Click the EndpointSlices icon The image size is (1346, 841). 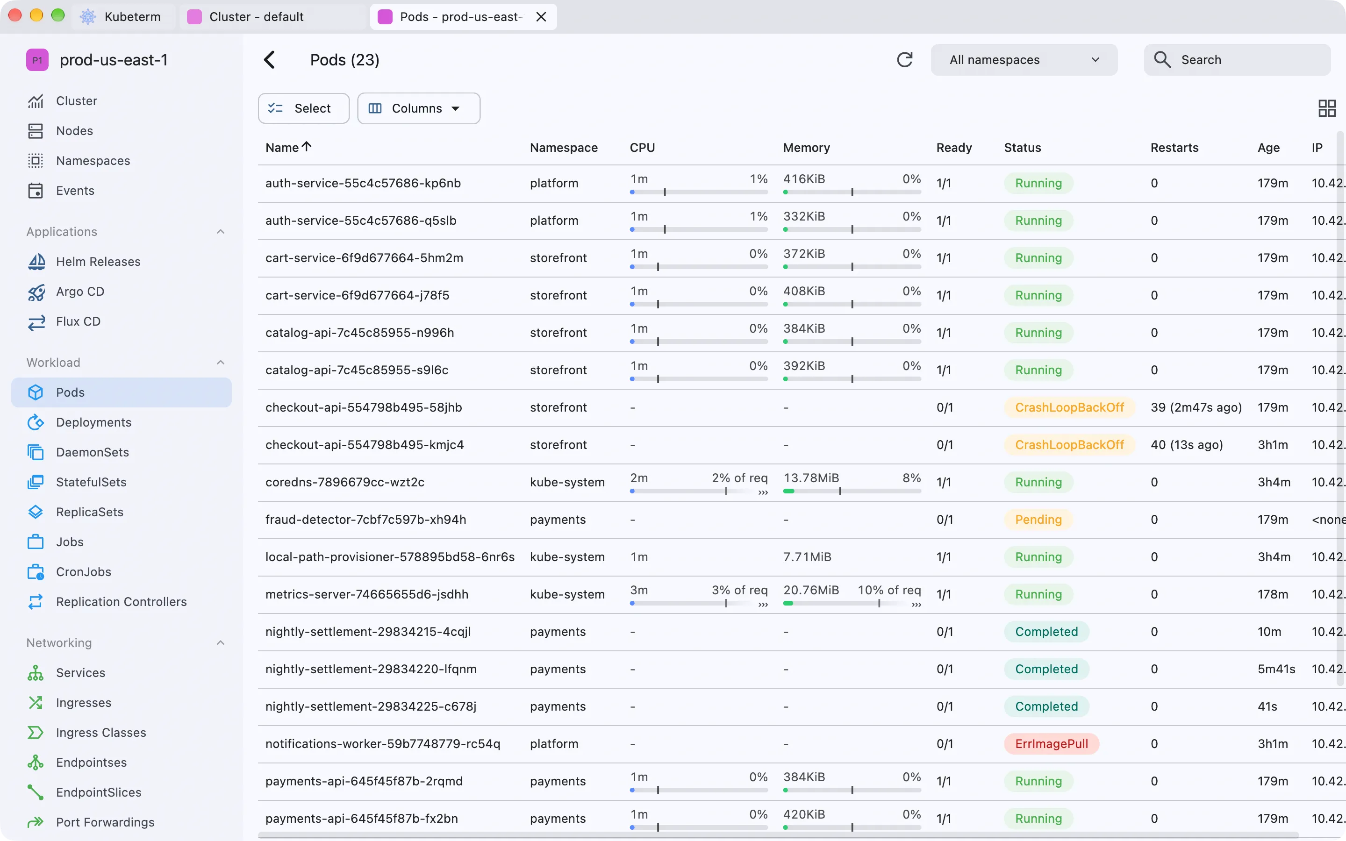[36, 792]
